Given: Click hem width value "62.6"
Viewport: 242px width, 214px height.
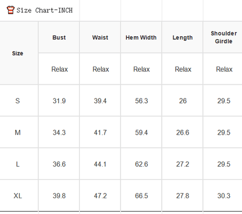Looking at the screenshot, I should tap(141, 164).
